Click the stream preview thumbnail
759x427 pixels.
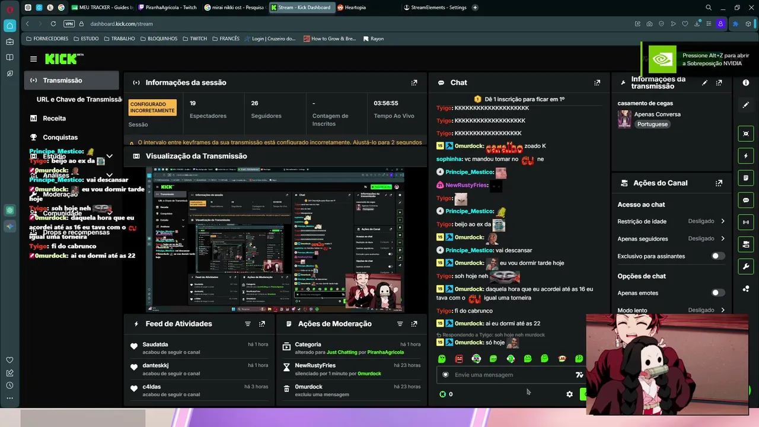[x=275, y=240]
